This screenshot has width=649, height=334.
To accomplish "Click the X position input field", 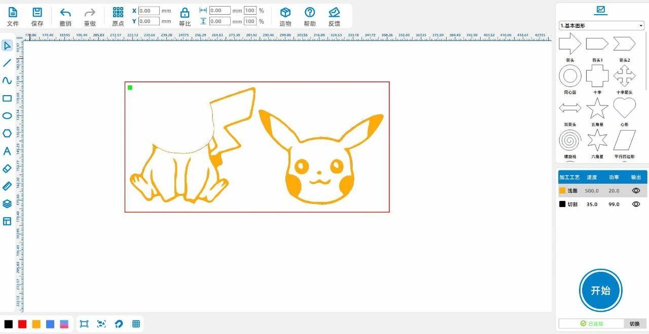I will point(149,11).
